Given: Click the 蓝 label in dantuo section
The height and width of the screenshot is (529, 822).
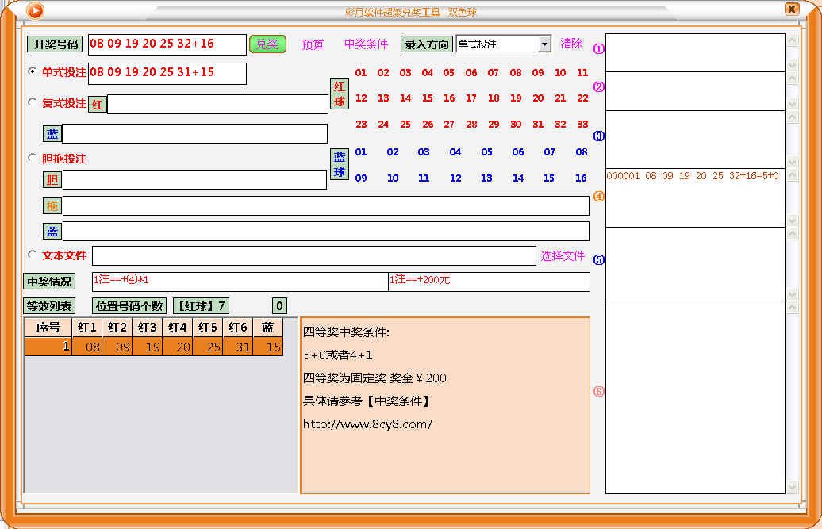Looking at the screenshot, I should pyautogui.click(x=52, y=231).
